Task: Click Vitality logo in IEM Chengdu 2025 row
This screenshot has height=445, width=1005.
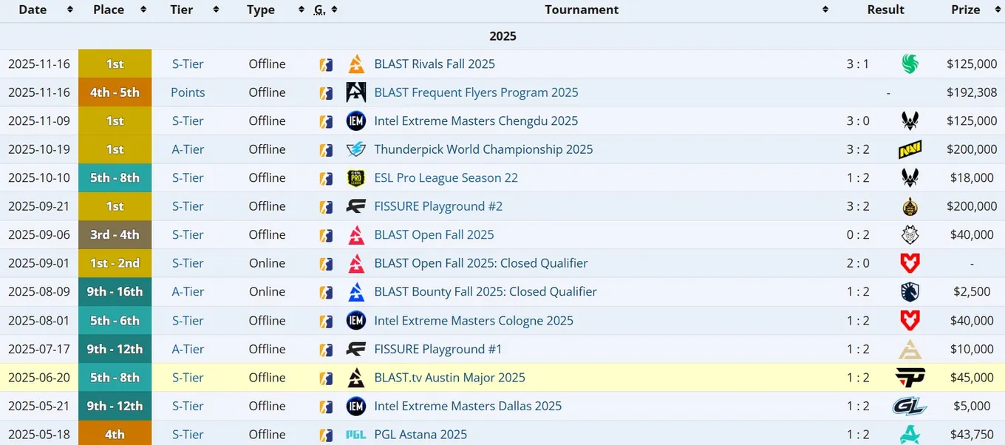Action: click(x=910, y=120)
